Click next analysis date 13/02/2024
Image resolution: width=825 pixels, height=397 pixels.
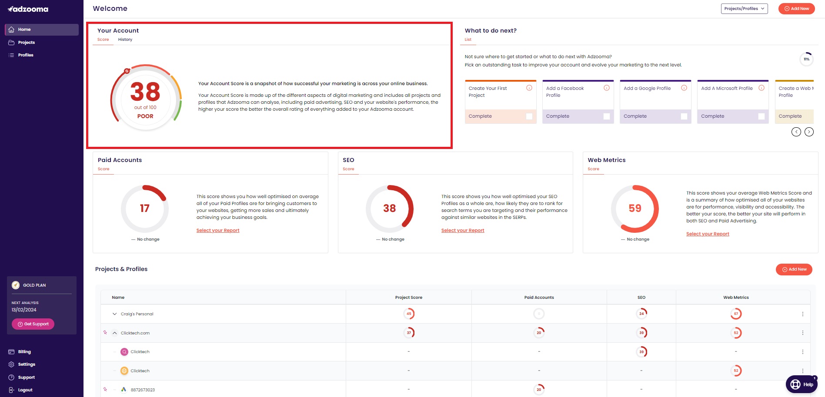24,310
